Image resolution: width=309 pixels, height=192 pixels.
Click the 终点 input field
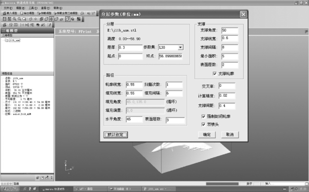(170, 56)
